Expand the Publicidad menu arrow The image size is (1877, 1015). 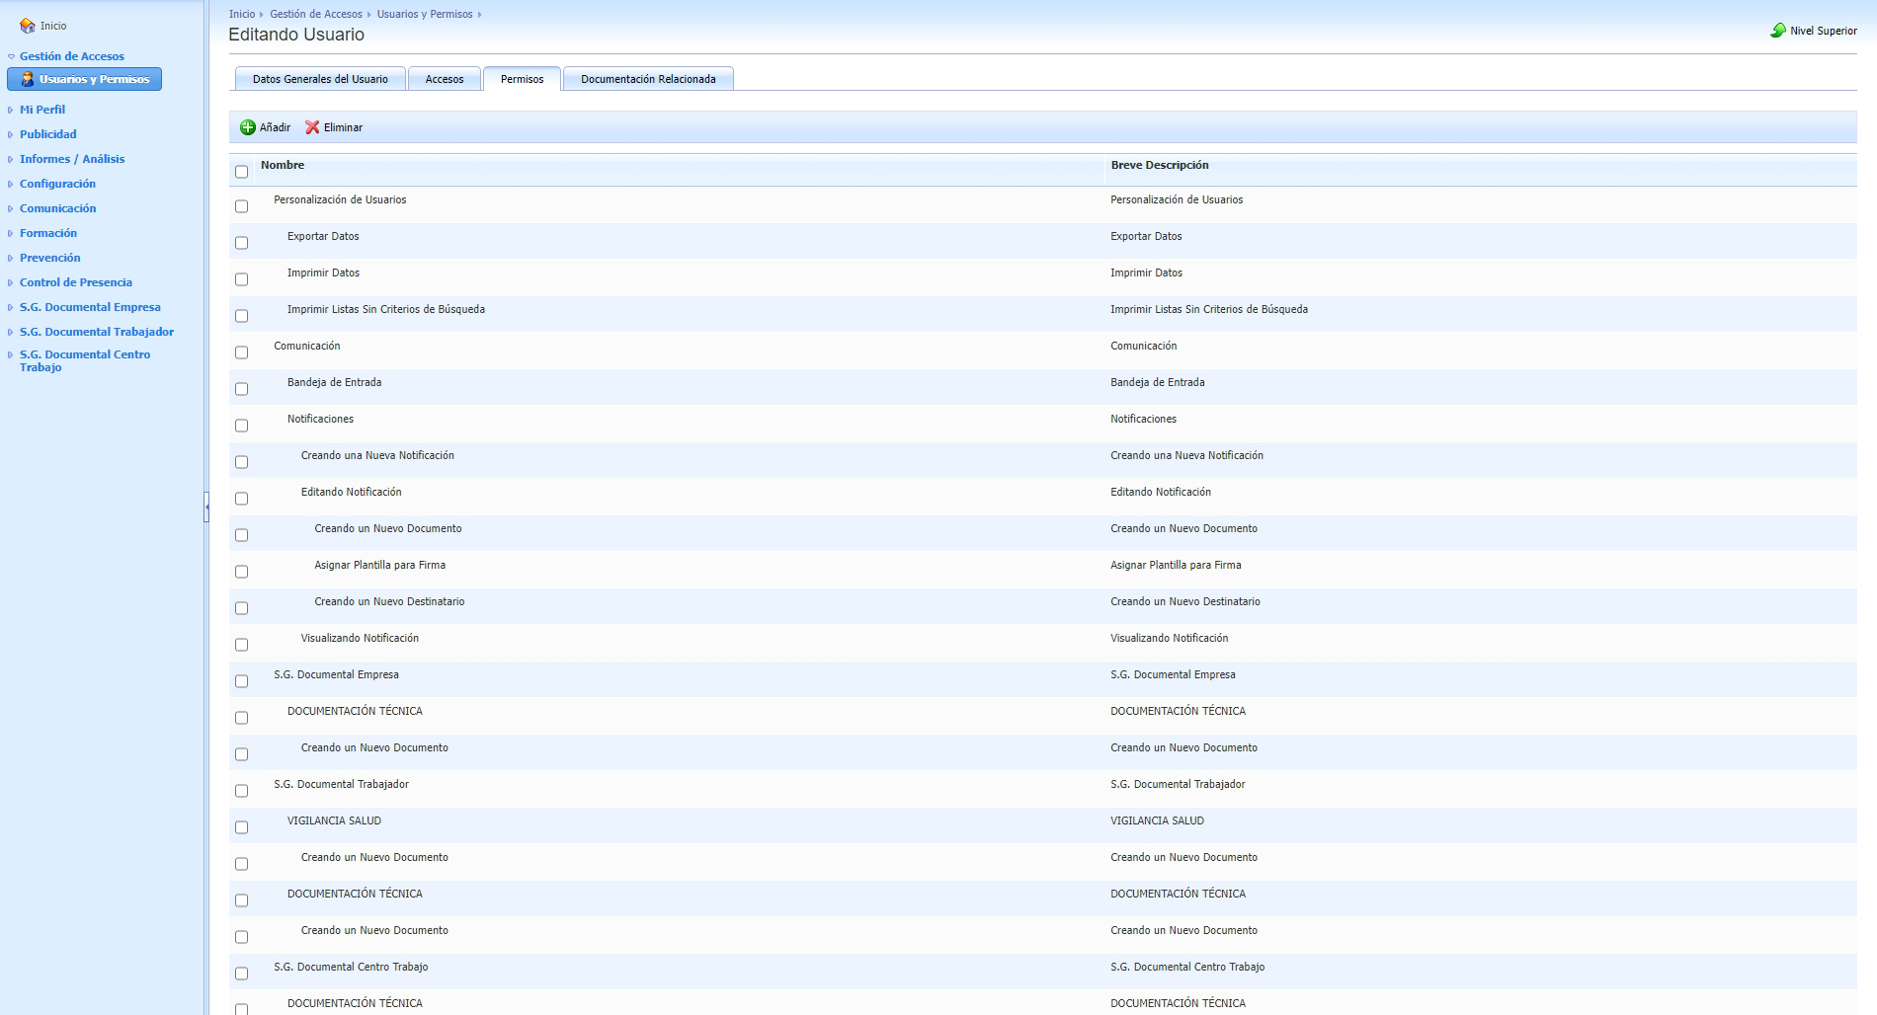(11, 134)
